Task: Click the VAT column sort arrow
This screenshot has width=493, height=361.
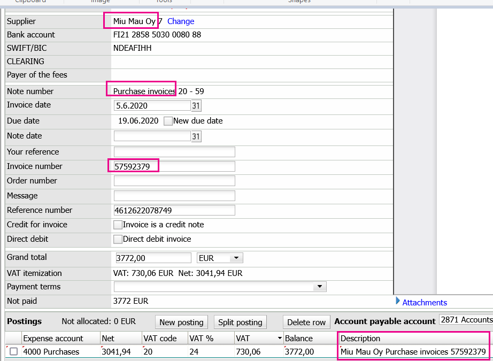Action: point(279,339)
